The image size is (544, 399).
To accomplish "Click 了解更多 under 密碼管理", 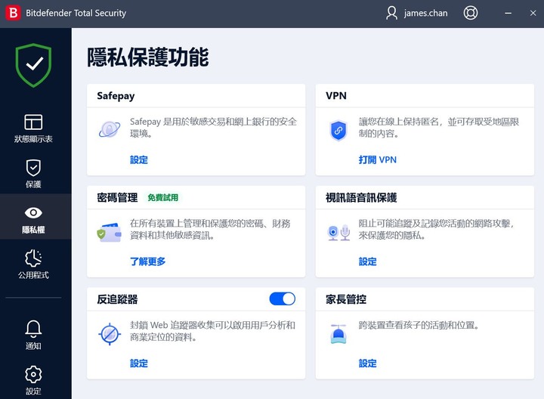I will coord(148,261).
